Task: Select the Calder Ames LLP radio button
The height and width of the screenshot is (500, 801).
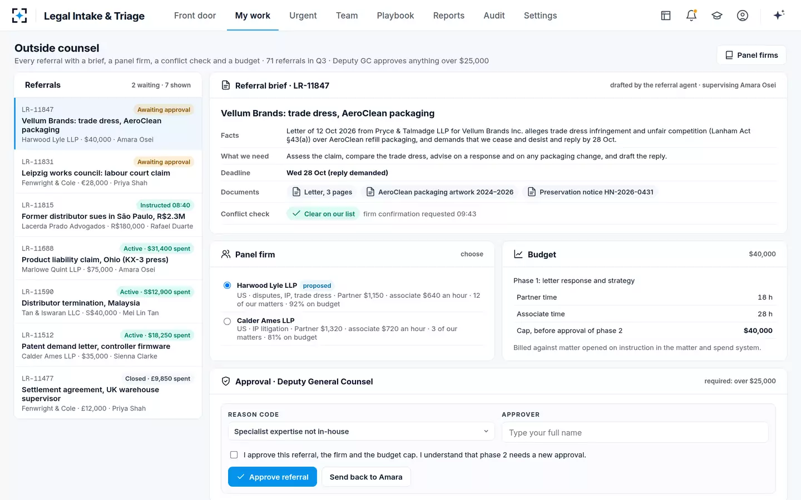Action: [227, 321]
